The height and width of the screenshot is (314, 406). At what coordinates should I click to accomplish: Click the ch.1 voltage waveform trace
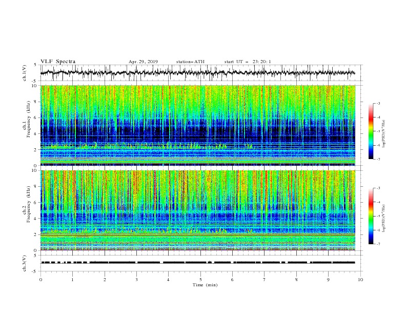click(197, 72)
